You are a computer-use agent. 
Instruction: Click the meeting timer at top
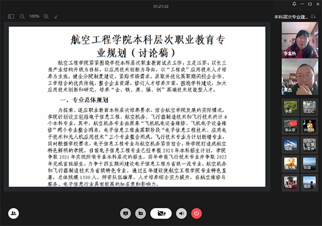click(161, 6)
